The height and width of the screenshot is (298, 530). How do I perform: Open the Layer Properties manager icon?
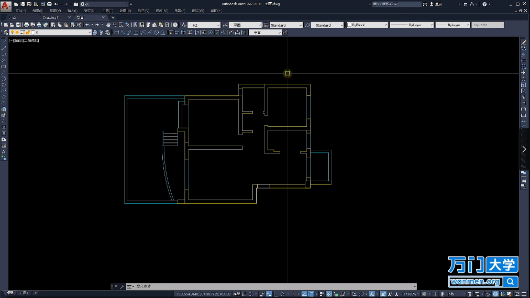point(6,32)
